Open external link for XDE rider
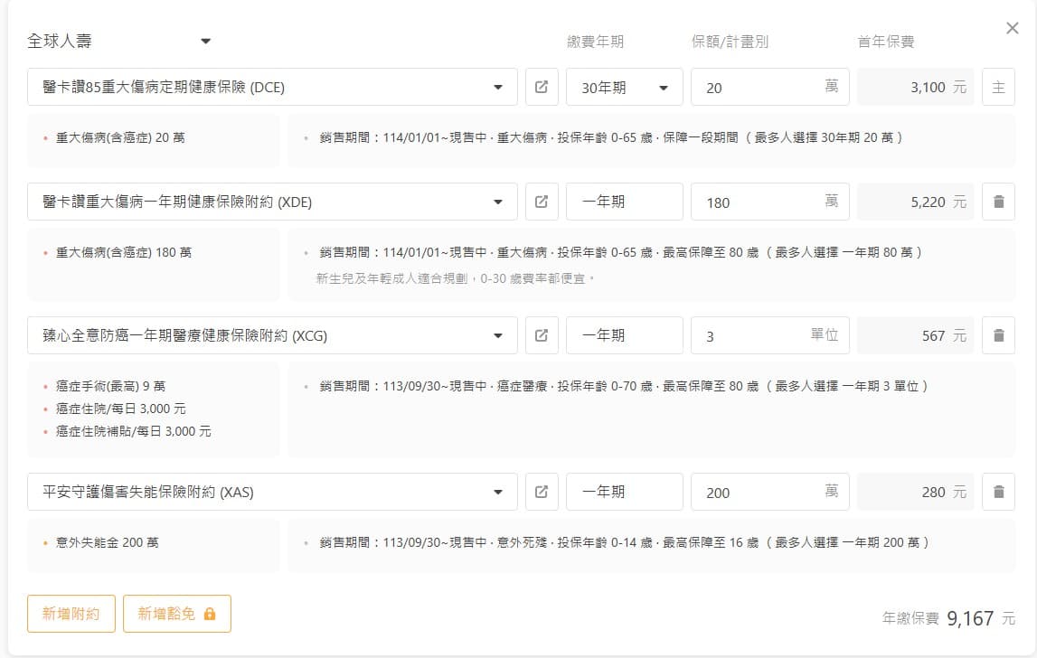This screenshot has height=658, width=1037. tap(542, 202)
